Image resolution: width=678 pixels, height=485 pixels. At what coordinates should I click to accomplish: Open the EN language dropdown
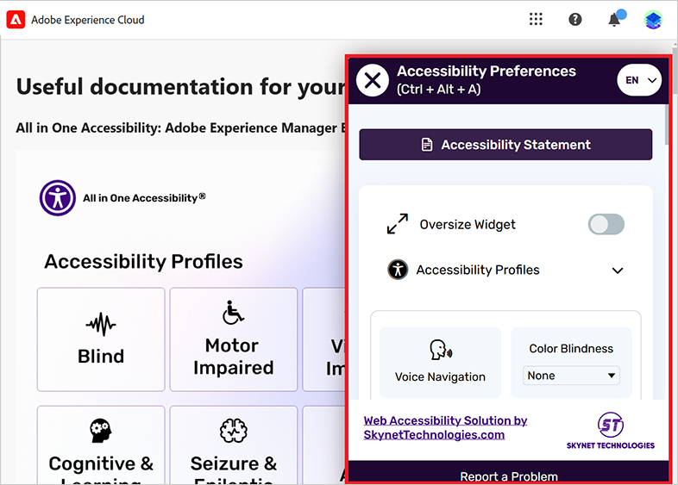coord(639,80)
